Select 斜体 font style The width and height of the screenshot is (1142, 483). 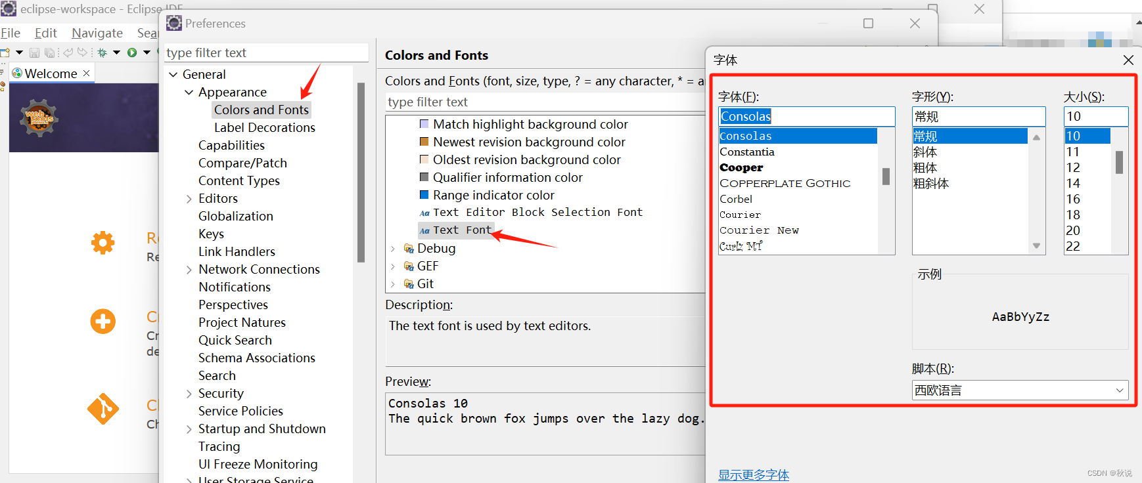[x=925, y=152]
